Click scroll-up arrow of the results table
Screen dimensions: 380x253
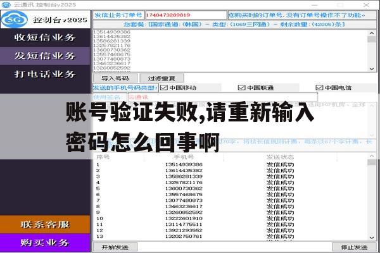(372, 156)
